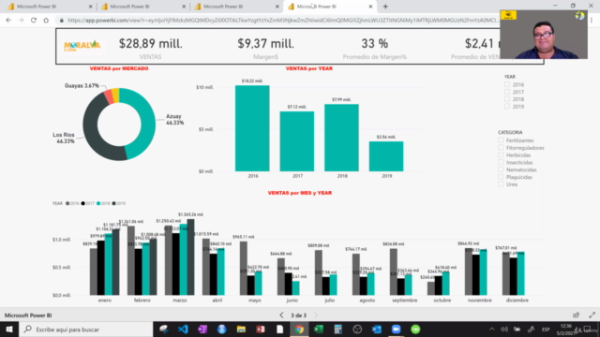Close the fourth Microsoft Power BI tab
The height and width of the screenshot is (337, 600).
click(x=370, y=7)
